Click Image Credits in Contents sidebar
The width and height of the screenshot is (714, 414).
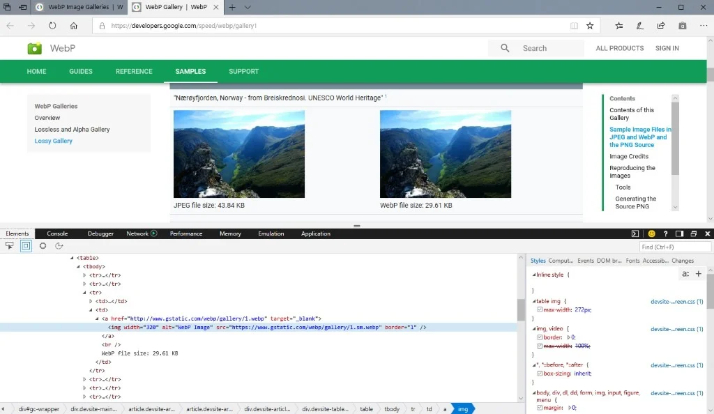(x=629, y=157)
